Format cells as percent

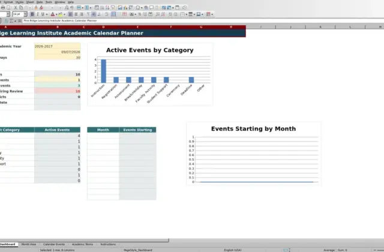pos(140,14)
